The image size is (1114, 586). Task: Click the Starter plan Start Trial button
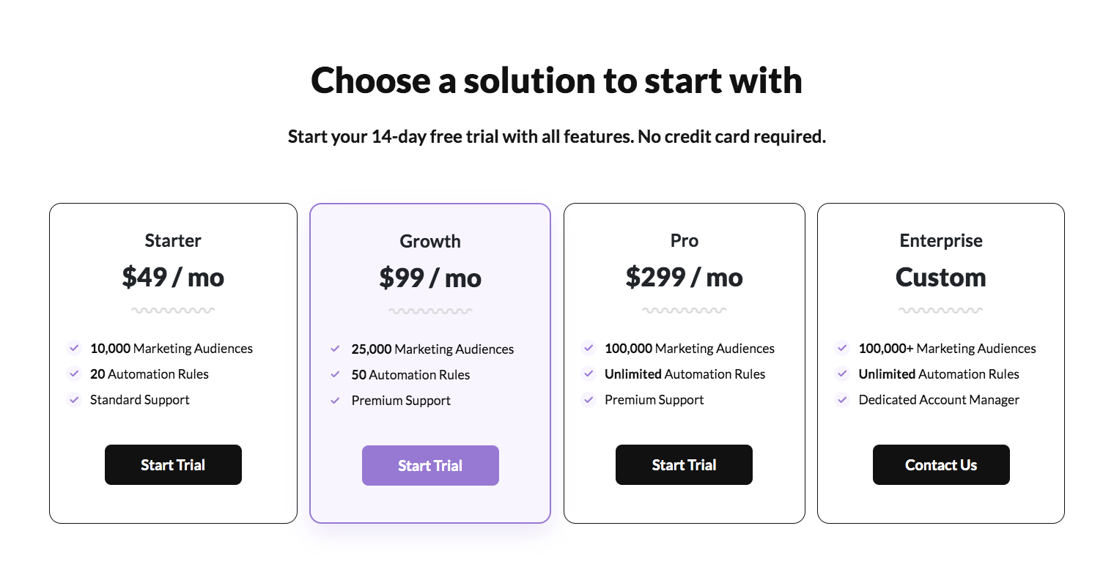point(173,464)
